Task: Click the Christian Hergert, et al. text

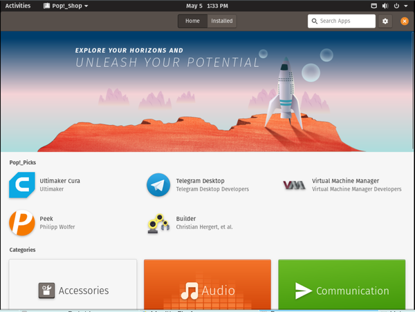Action: click(204, 227)
